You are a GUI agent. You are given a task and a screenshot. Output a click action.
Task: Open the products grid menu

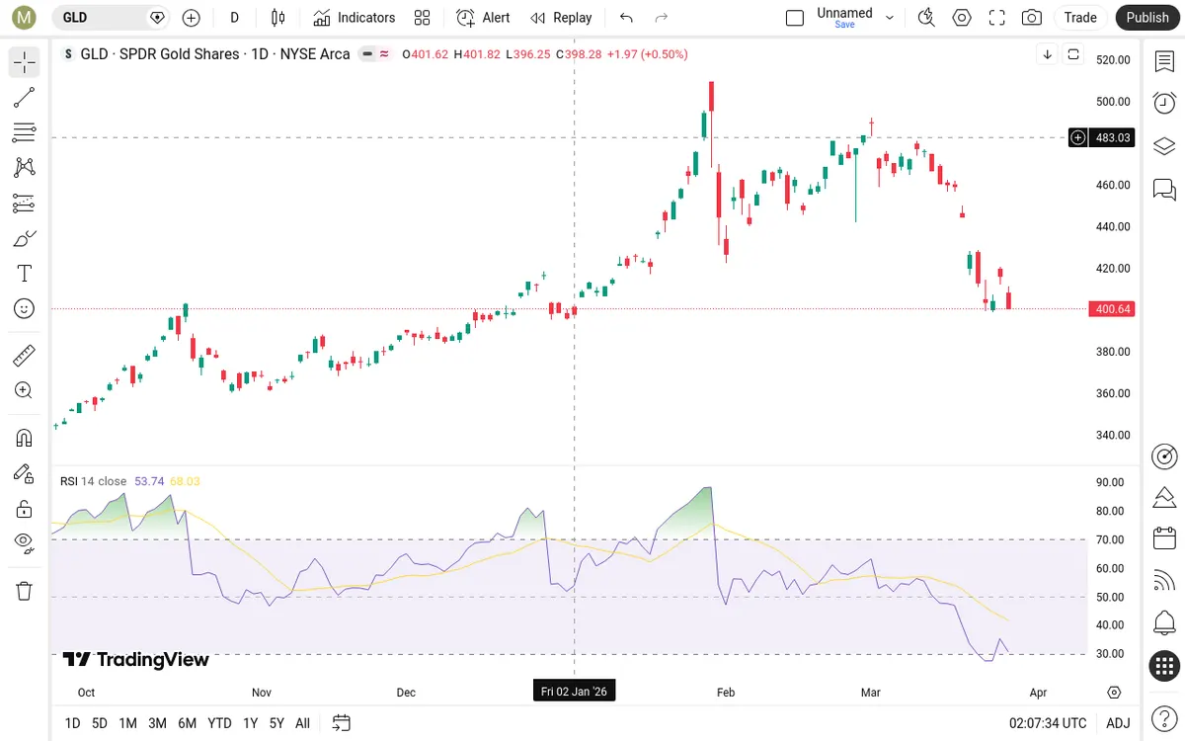pos(1164,666)
